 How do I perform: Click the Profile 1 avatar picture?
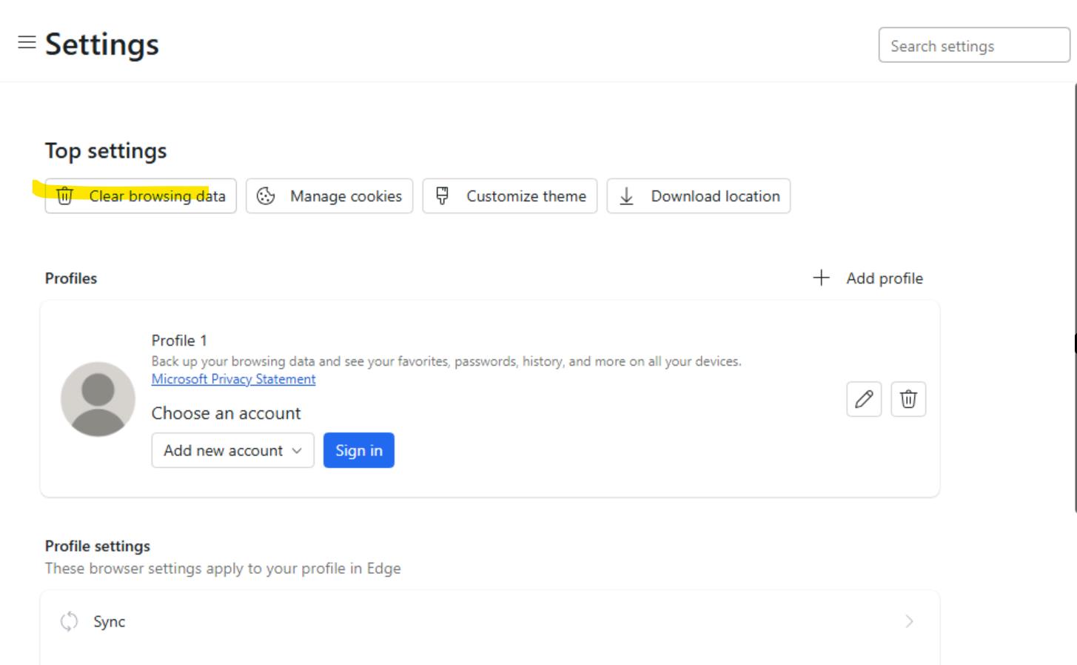point(98,399)
